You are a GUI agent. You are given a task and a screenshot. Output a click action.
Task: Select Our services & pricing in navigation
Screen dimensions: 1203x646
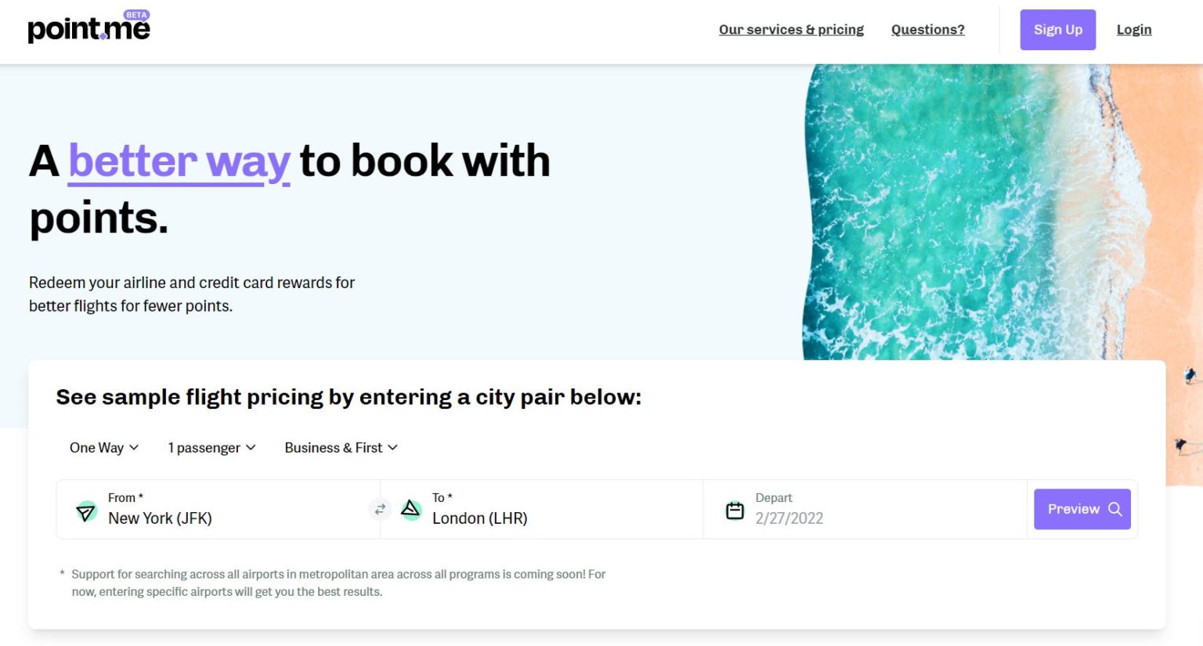click(x=791, y=29)
